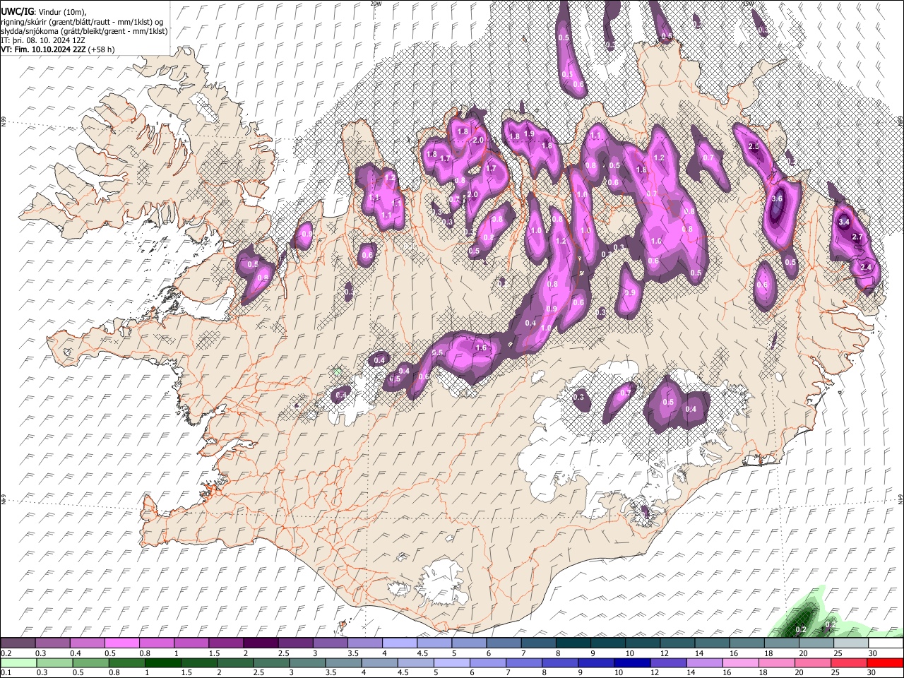
Task: Select the dark teal snow swatch labeled 9
Action: [x=607, y=643]
